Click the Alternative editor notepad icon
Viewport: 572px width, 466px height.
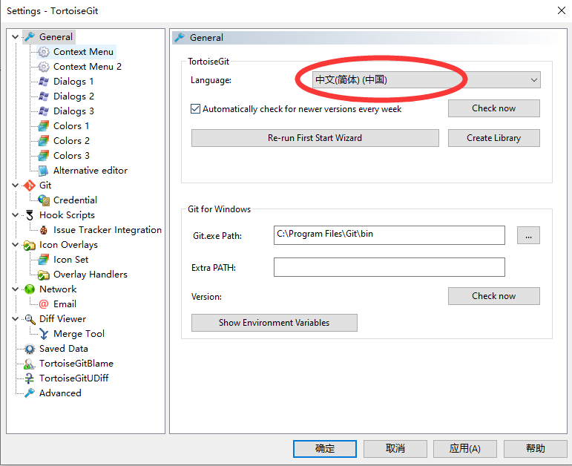[x=44, y=171]
